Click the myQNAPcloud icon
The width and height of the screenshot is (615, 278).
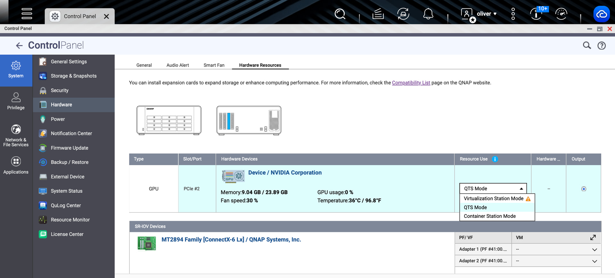click(601, 14)
